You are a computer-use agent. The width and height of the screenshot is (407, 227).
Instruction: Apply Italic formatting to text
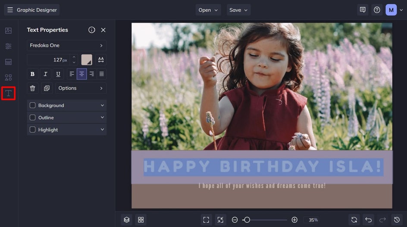[x=45, y=74]
